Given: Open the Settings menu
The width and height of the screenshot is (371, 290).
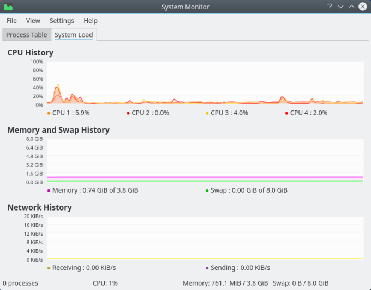Looking at the screenshot, I should pyautogui.click(x=62, y=21).
